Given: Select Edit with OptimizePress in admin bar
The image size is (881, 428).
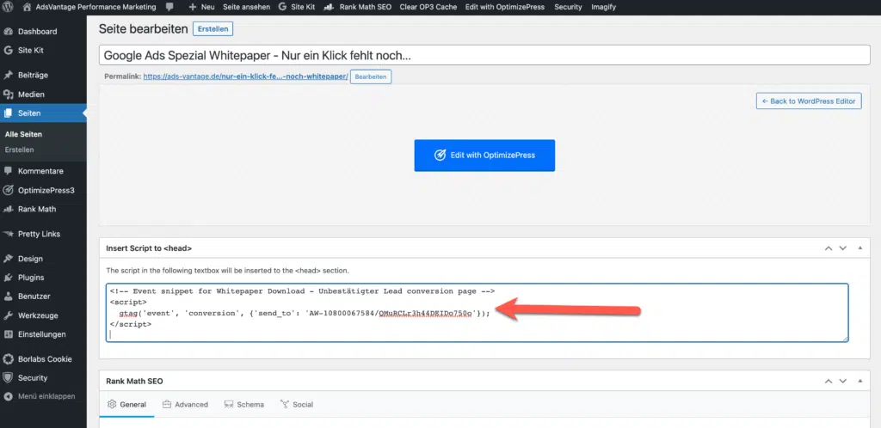Looking at the screenshot, I should point(506,7).
